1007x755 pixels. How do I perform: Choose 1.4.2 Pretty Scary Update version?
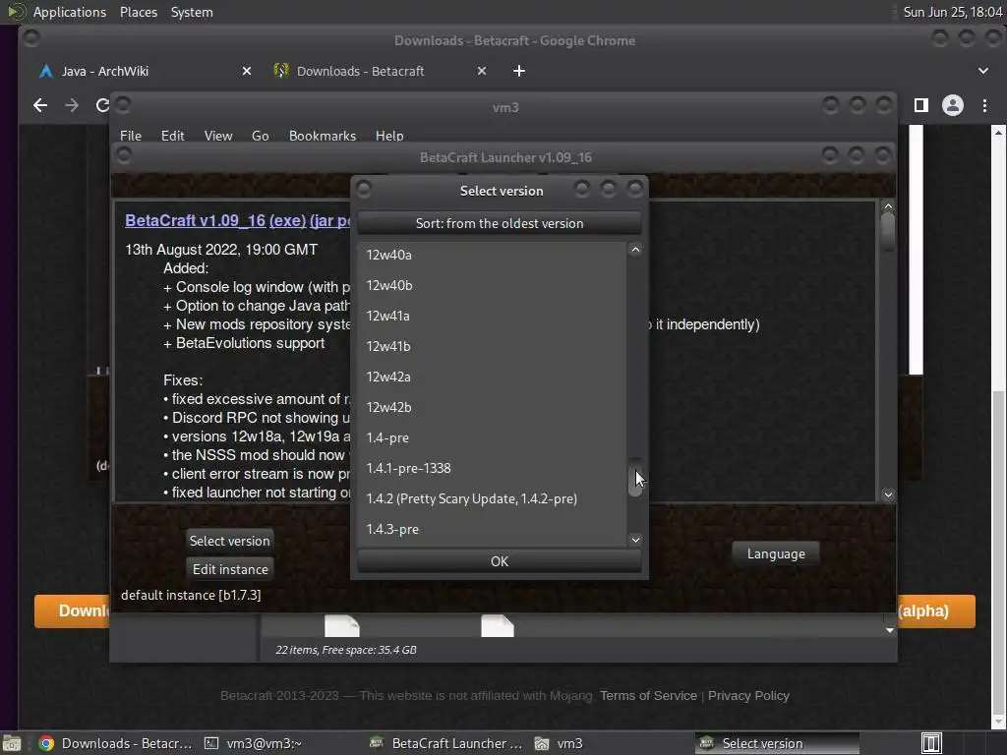tap(492, 498)
